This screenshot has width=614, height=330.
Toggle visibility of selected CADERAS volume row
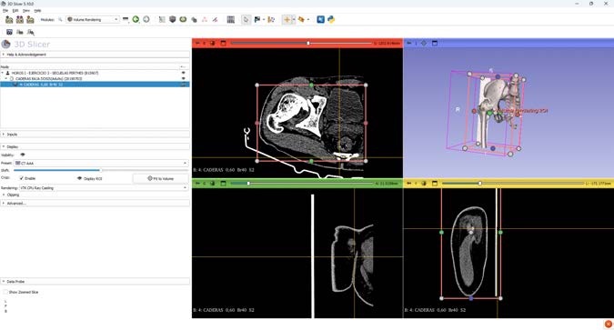point(183,85)
